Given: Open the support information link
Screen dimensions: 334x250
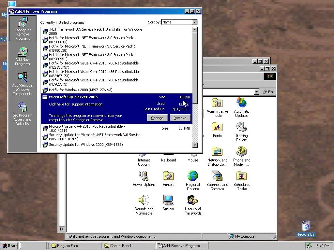Looking at the screenshot, I should pos(87,104).
